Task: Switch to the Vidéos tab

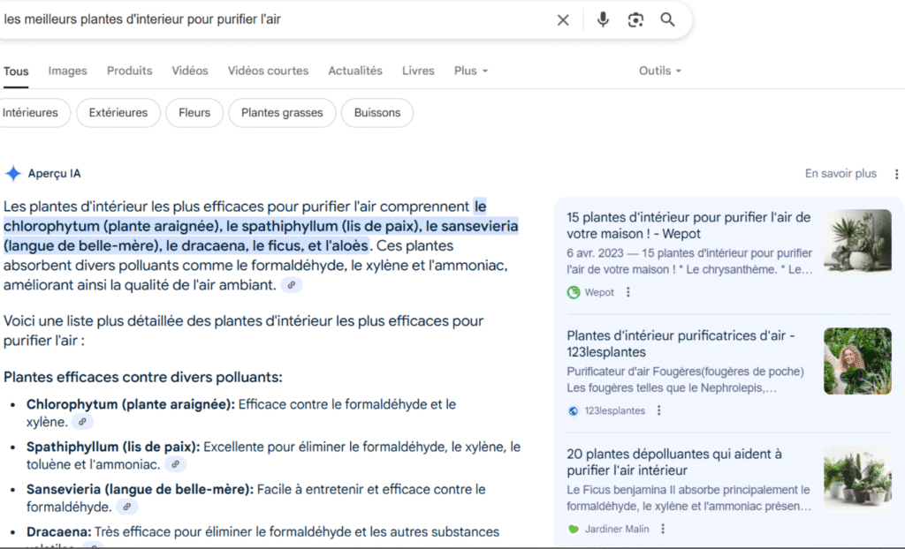Action: pos(190,71)
